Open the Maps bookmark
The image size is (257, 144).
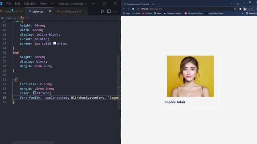158,13
